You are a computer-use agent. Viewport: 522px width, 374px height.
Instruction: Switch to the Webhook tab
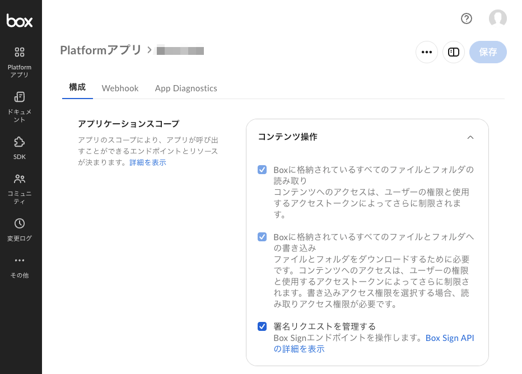pyautogui.click(x=120, y=88)
